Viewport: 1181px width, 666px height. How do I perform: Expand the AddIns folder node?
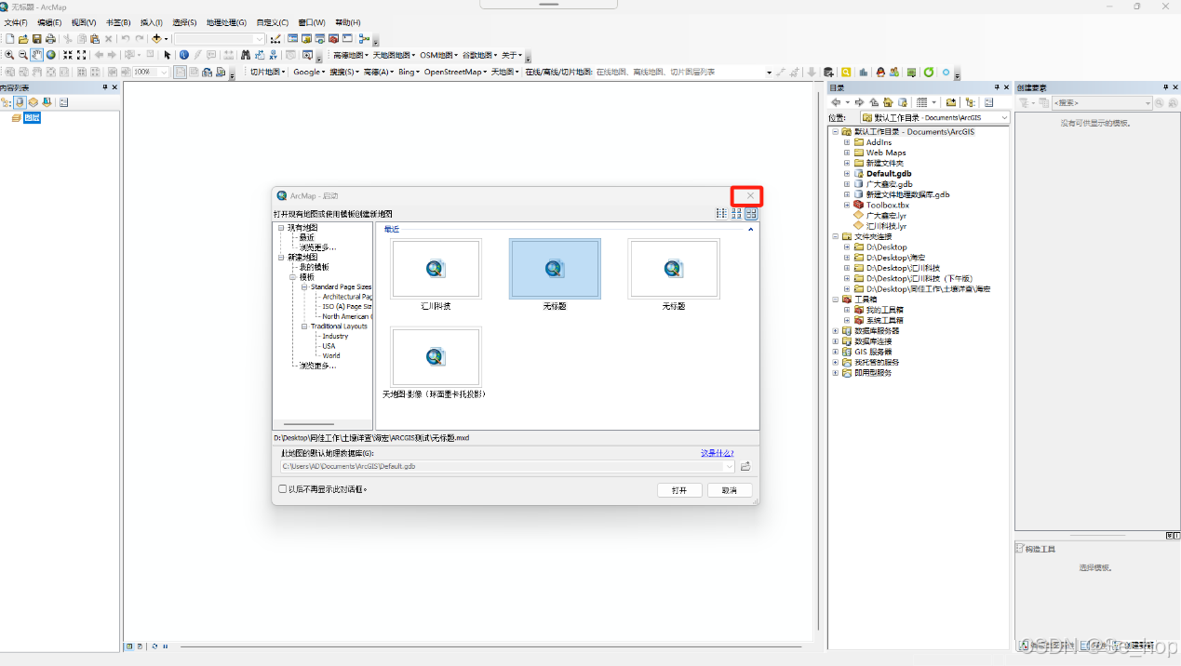(847, 142)
